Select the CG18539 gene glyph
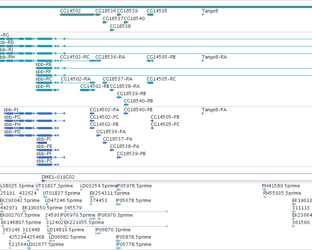Screen dimensions: 312x250 click(x=120, y=15)
